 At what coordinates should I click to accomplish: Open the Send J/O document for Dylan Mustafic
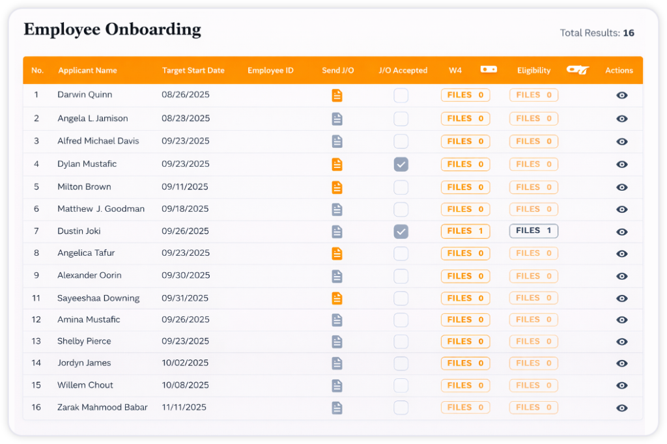point(337,164)
